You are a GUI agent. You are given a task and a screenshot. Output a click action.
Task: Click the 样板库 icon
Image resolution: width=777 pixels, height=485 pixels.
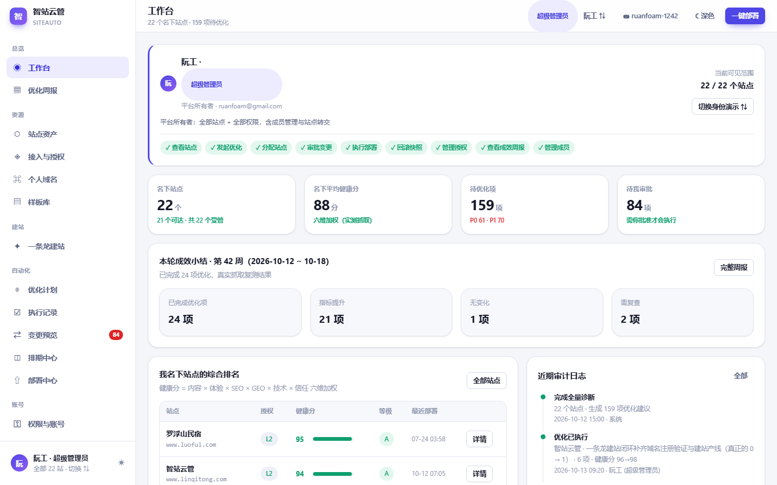point(17,202)
